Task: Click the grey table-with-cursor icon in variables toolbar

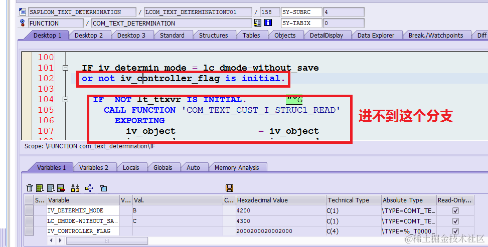Action: (x=51, y=188)
